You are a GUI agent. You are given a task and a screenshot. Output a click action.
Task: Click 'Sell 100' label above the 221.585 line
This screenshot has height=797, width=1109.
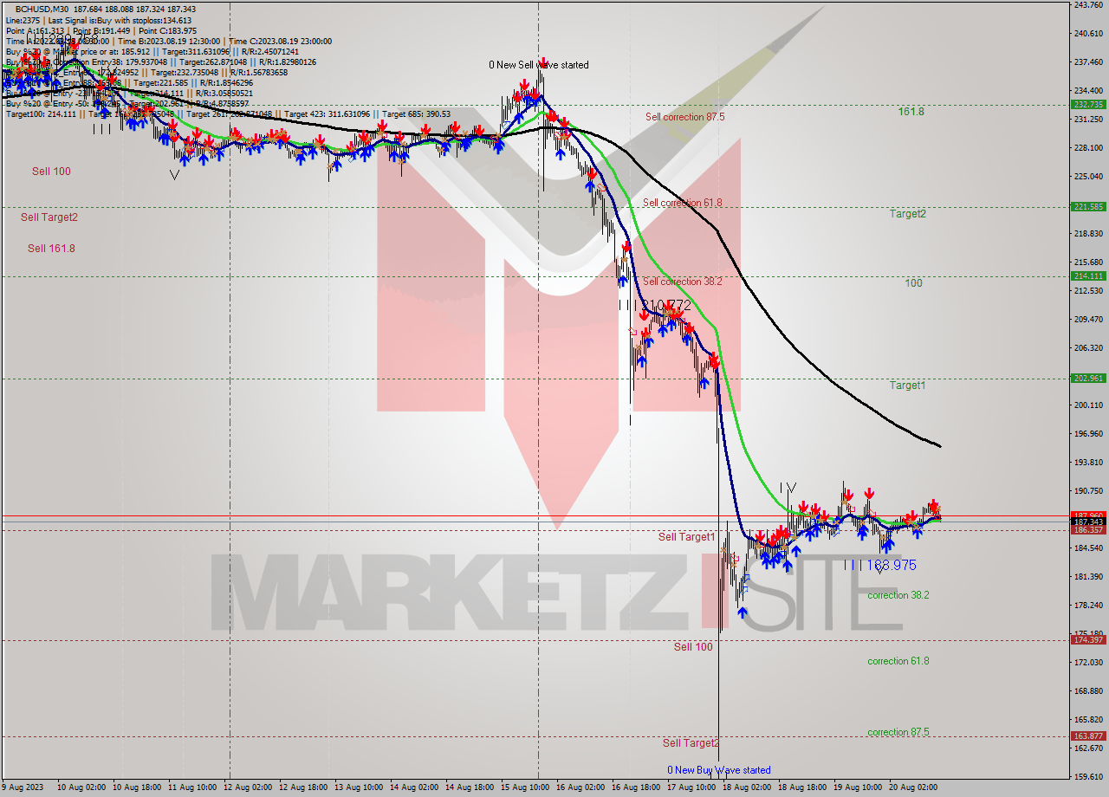pos(51,172)
